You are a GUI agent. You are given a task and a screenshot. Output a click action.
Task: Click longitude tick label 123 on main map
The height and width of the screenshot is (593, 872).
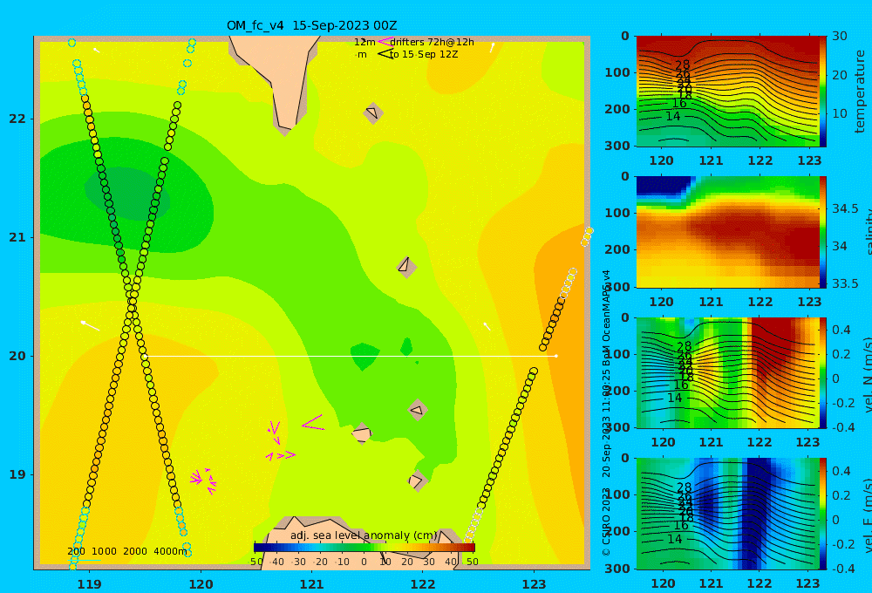click(x=534, y=584)
